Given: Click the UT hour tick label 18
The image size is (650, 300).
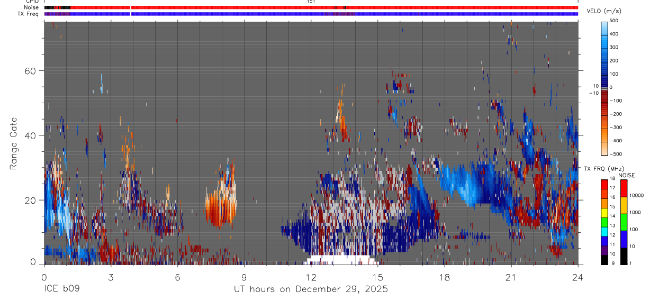Looking at the screenshot, I should click(x=444, y=277).
